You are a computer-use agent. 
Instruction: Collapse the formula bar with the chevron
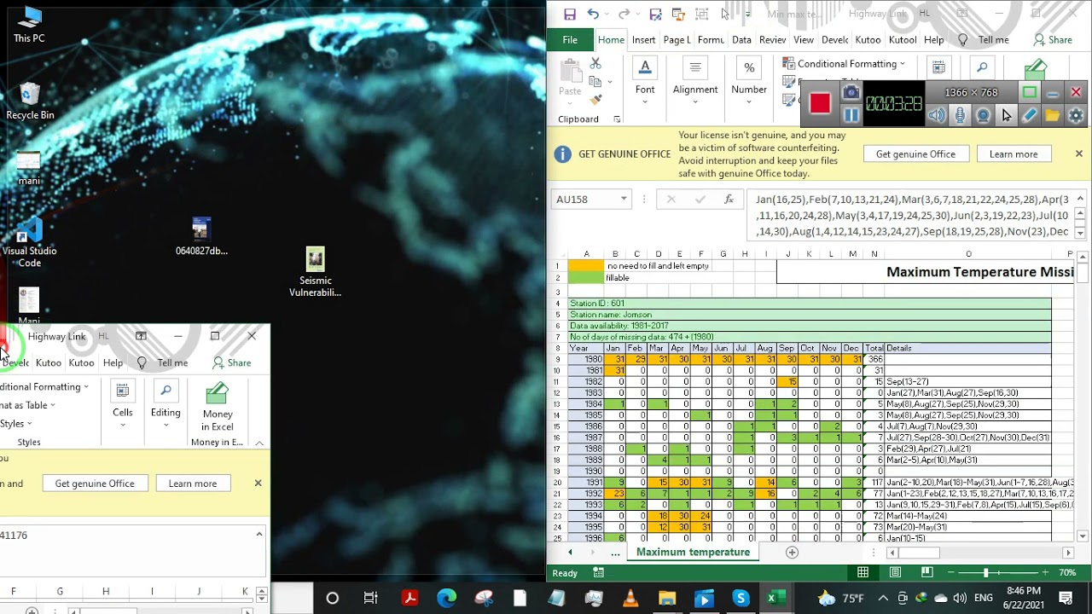pyautogui.click(x=1079, y=198)
